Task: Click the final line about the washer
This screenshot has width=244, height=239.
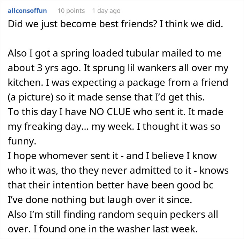Action: pyautogui.click(x=103, y=229)
